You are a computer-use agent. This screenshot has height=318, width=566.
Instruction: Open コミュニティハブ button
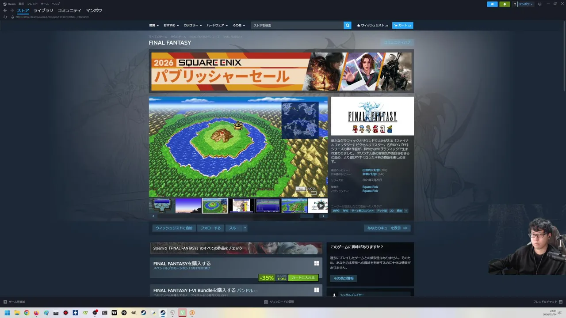tap(397, 42)
